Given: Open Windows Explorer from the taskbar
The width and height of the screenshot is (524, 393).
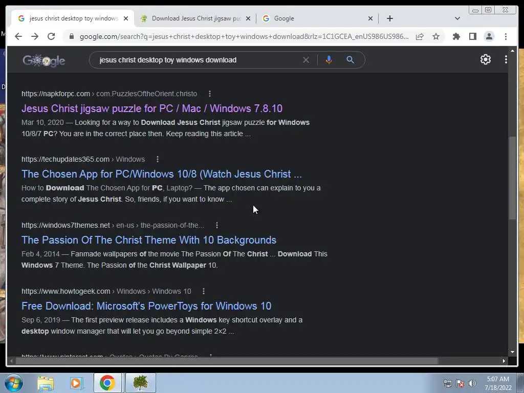Looking at the screenshot, I should pos(46,383).
